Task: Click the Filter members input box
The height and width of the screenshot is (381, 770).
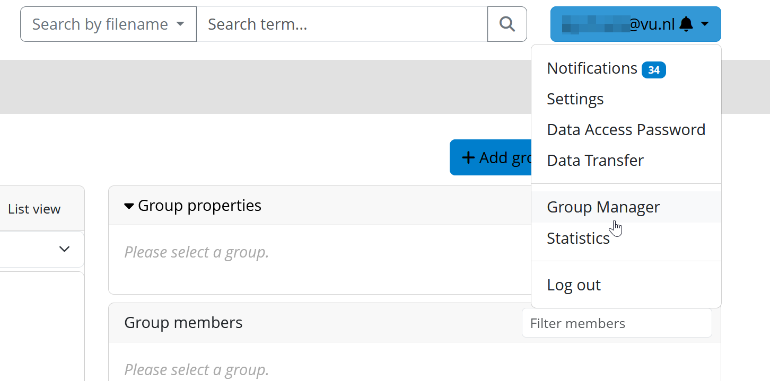Action: [x=616, y=323]
